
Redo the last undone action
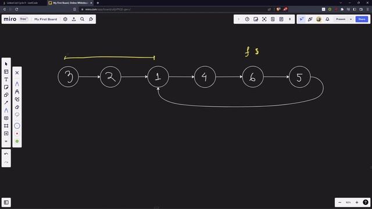pyautogui.click(x=6, y=163)
